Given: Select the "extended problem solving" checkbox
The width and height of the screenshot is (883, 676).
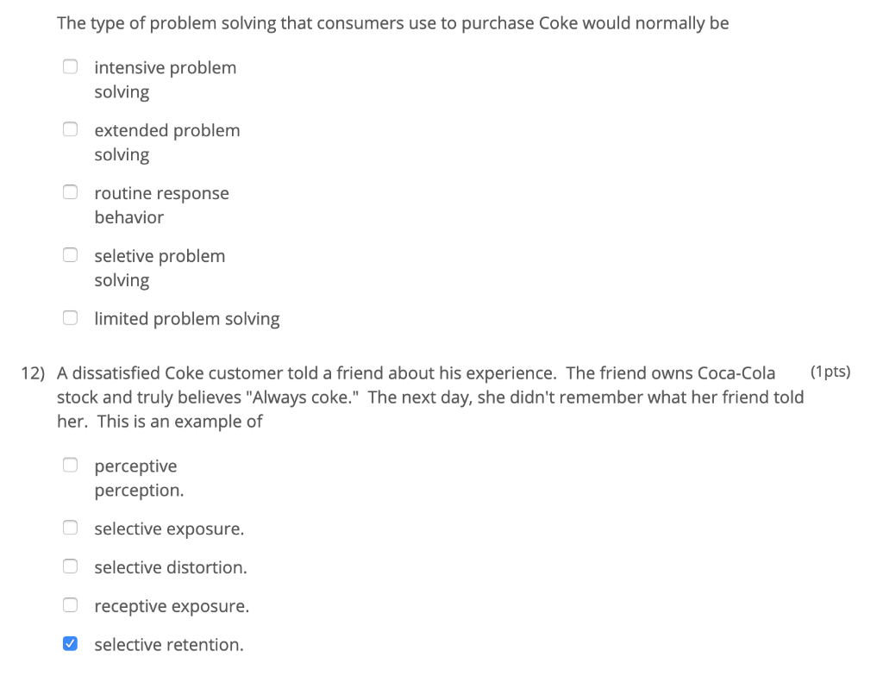Looking at the screenshot, I should click(70, 128).
